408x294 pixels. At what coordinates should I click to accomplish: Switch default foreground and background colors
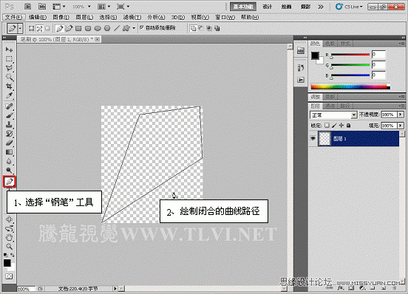point(13,255)
